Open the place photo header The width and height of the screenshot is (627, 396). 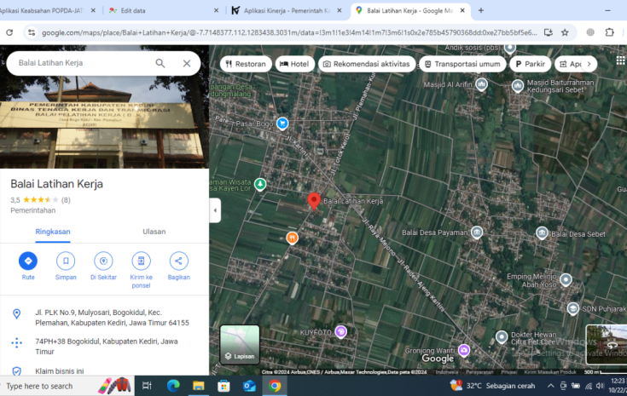click(104, 122)
